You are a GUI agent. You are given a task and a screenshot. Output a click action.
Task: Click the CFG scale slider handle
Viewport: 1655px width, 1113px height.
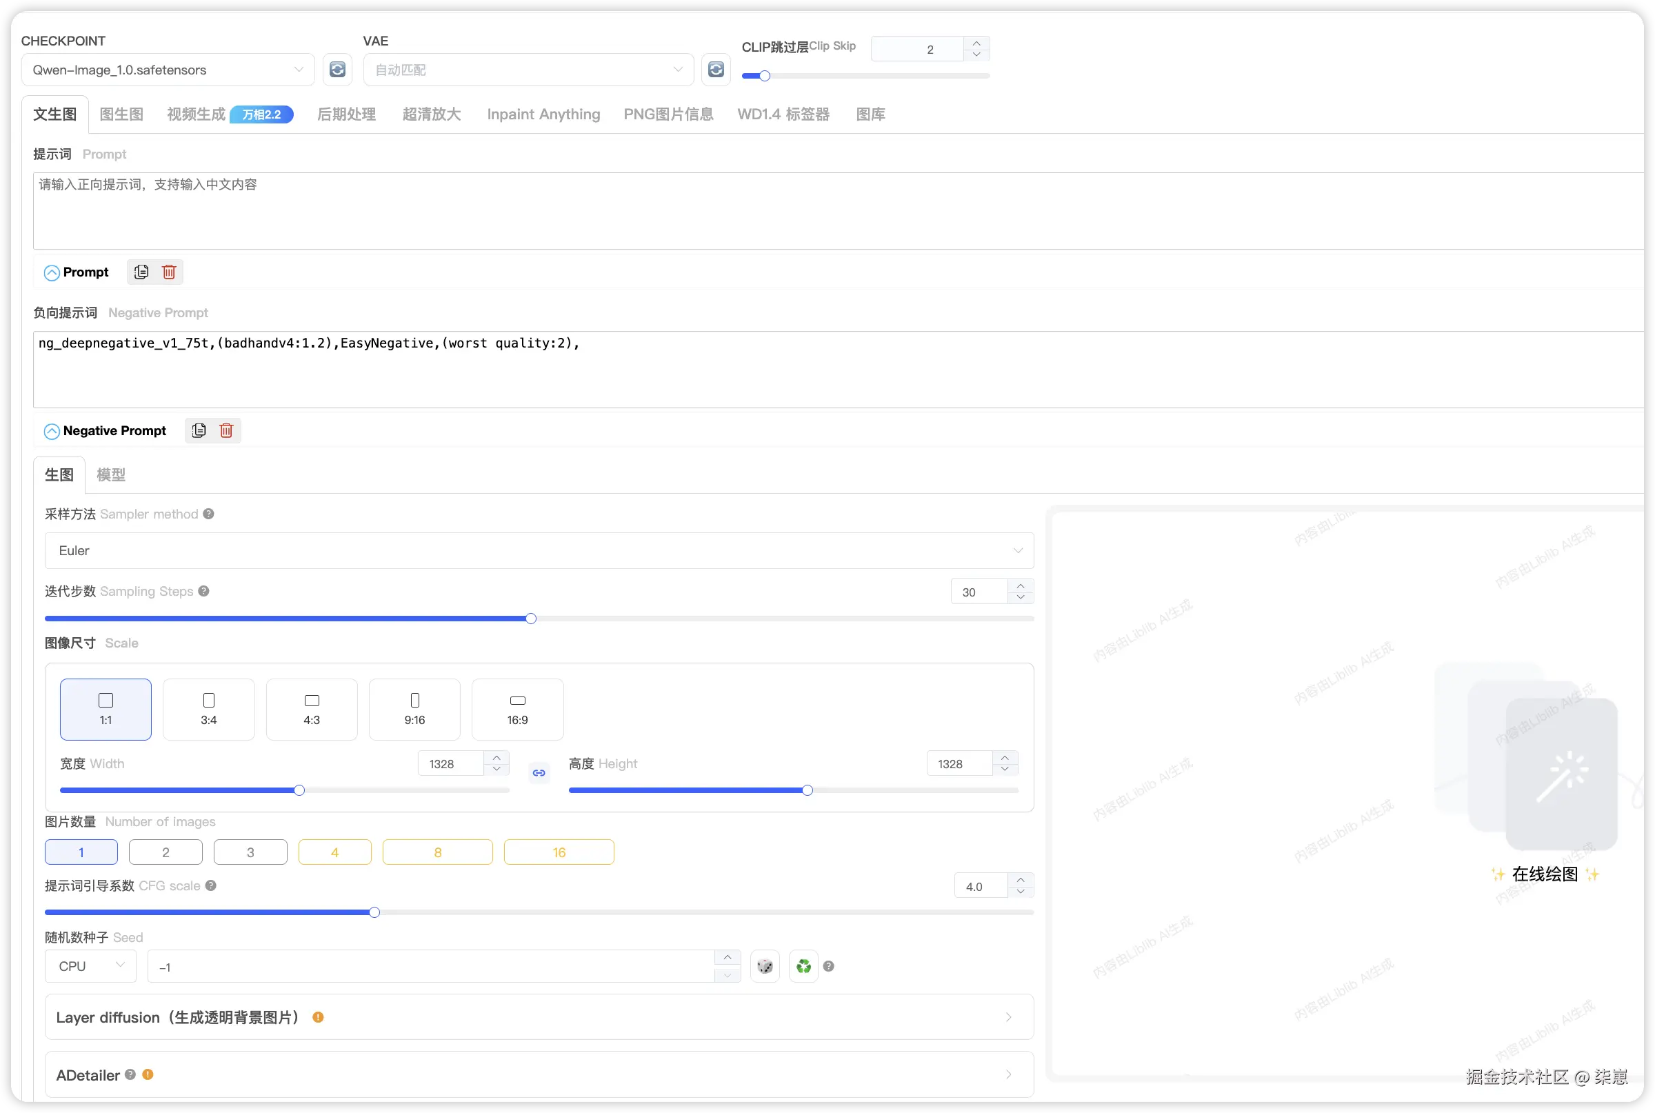click(x=374, y=912)
